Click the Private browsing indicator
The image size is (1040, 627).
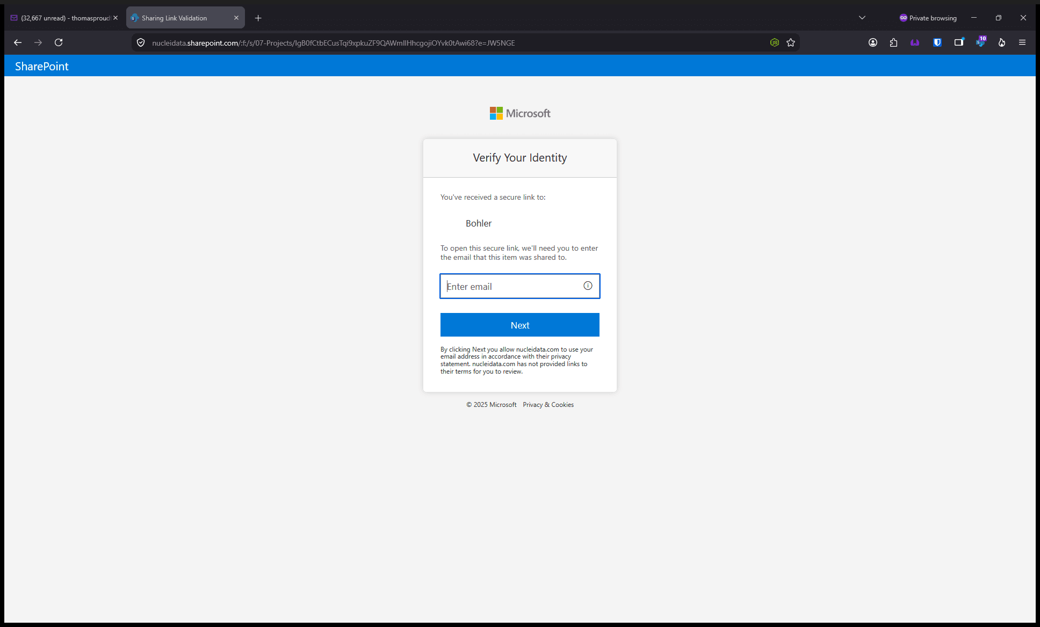(x=928, y=18)
